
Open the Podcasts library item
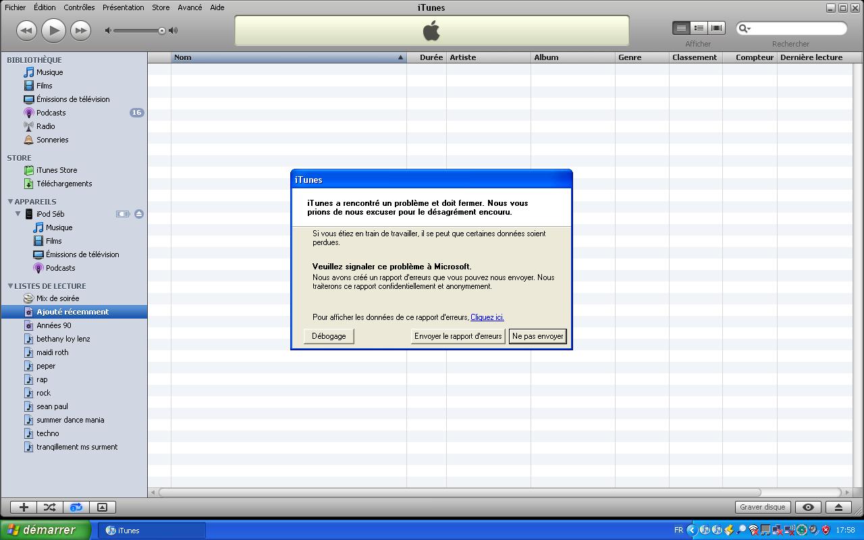[x=51, y=113]
